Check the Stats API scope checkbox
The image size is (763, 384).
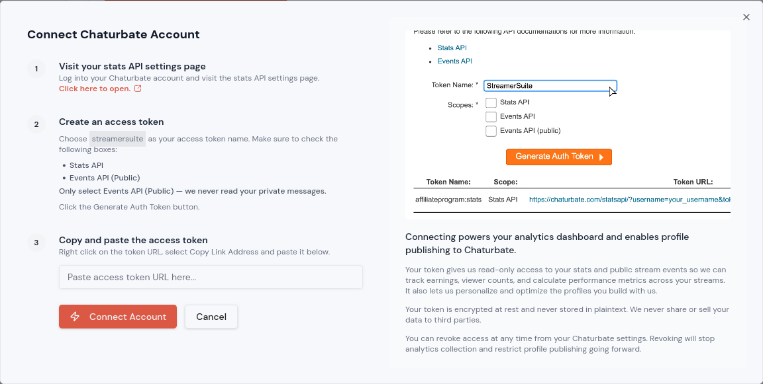491,102
